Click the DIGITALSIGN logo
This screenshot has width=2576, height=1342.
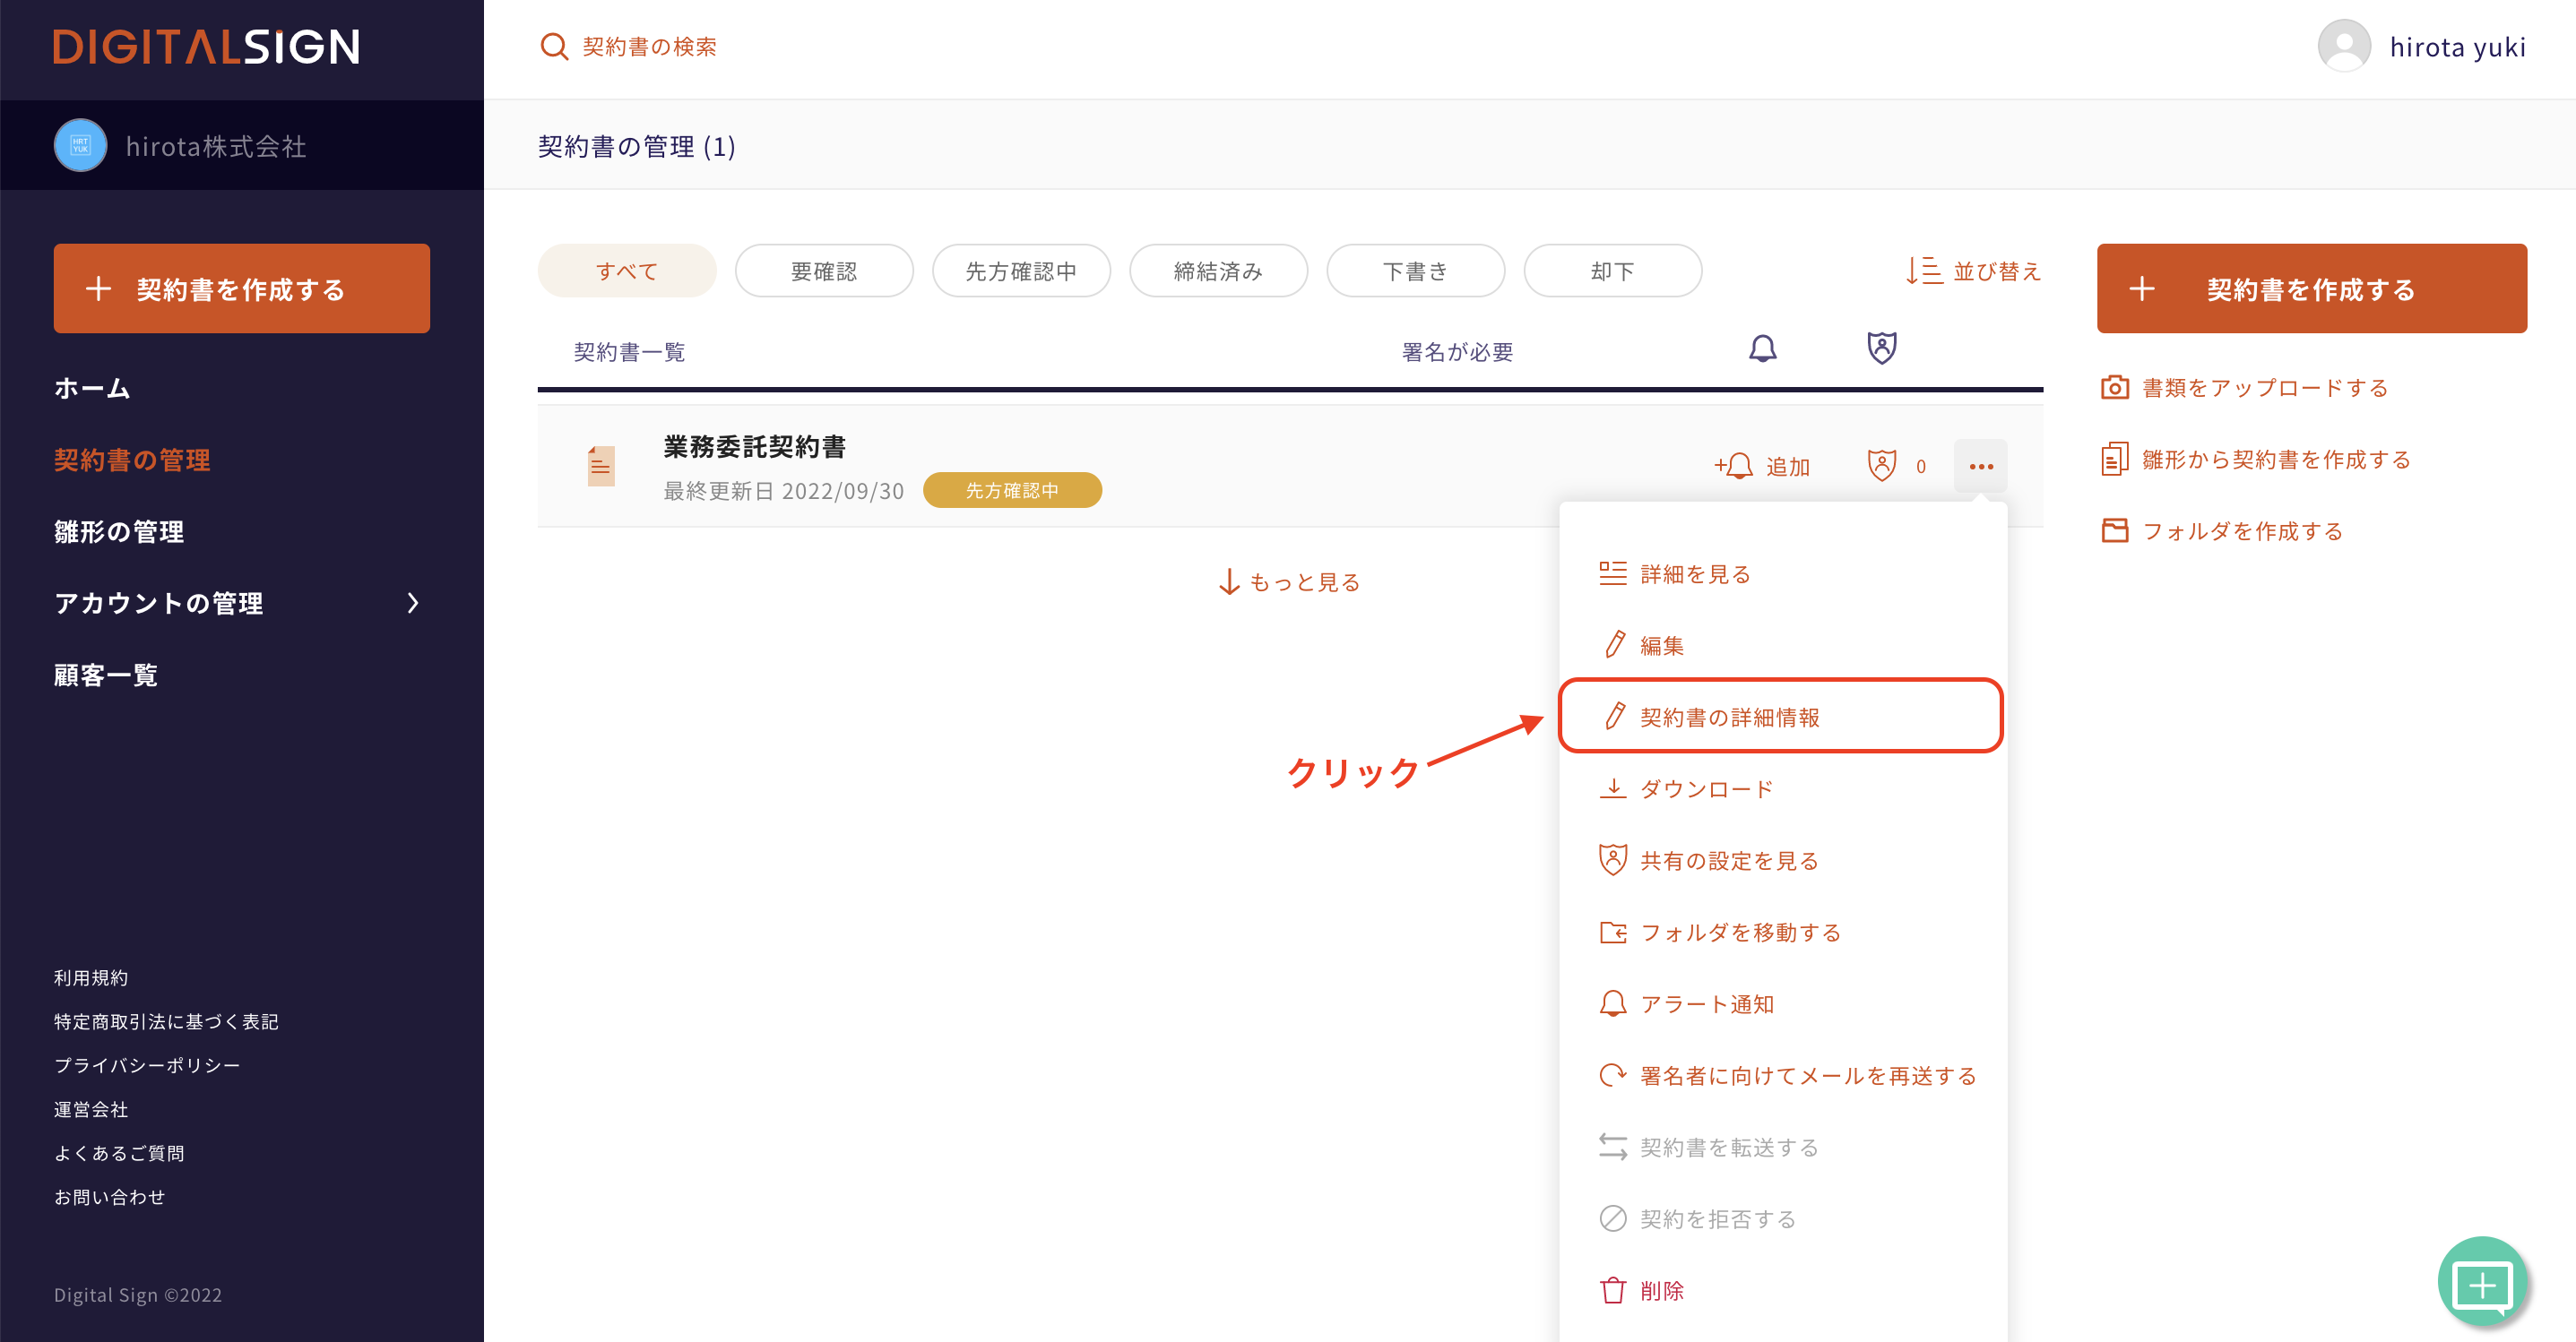point(207,47)
